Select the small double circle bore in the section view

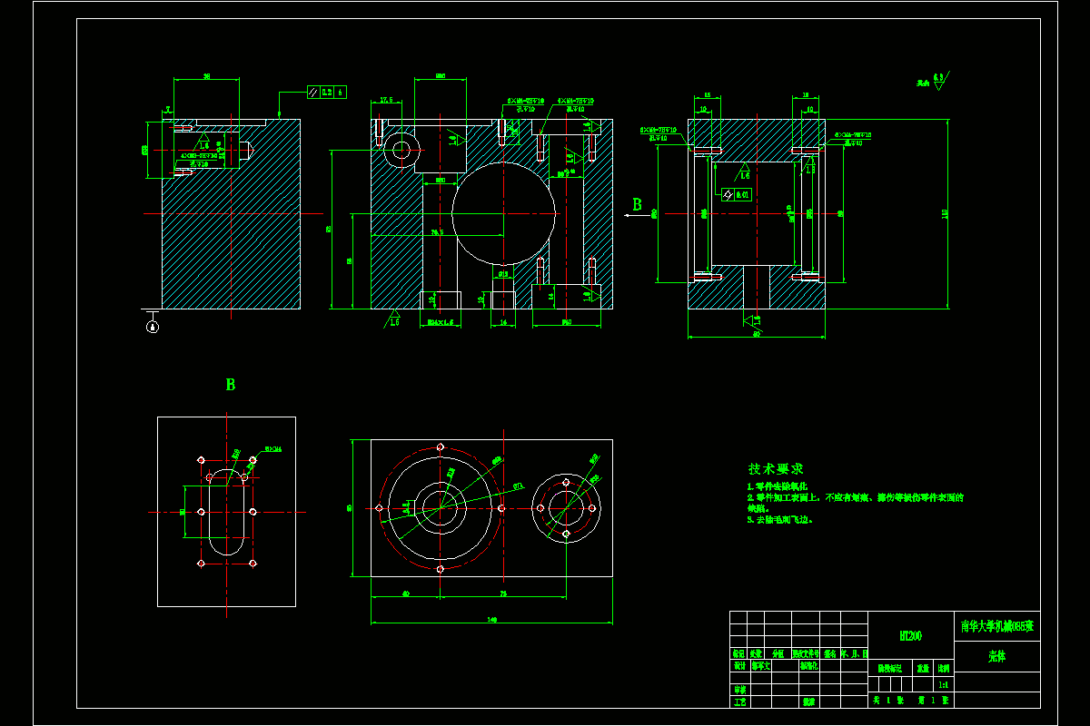coord(401,149)
